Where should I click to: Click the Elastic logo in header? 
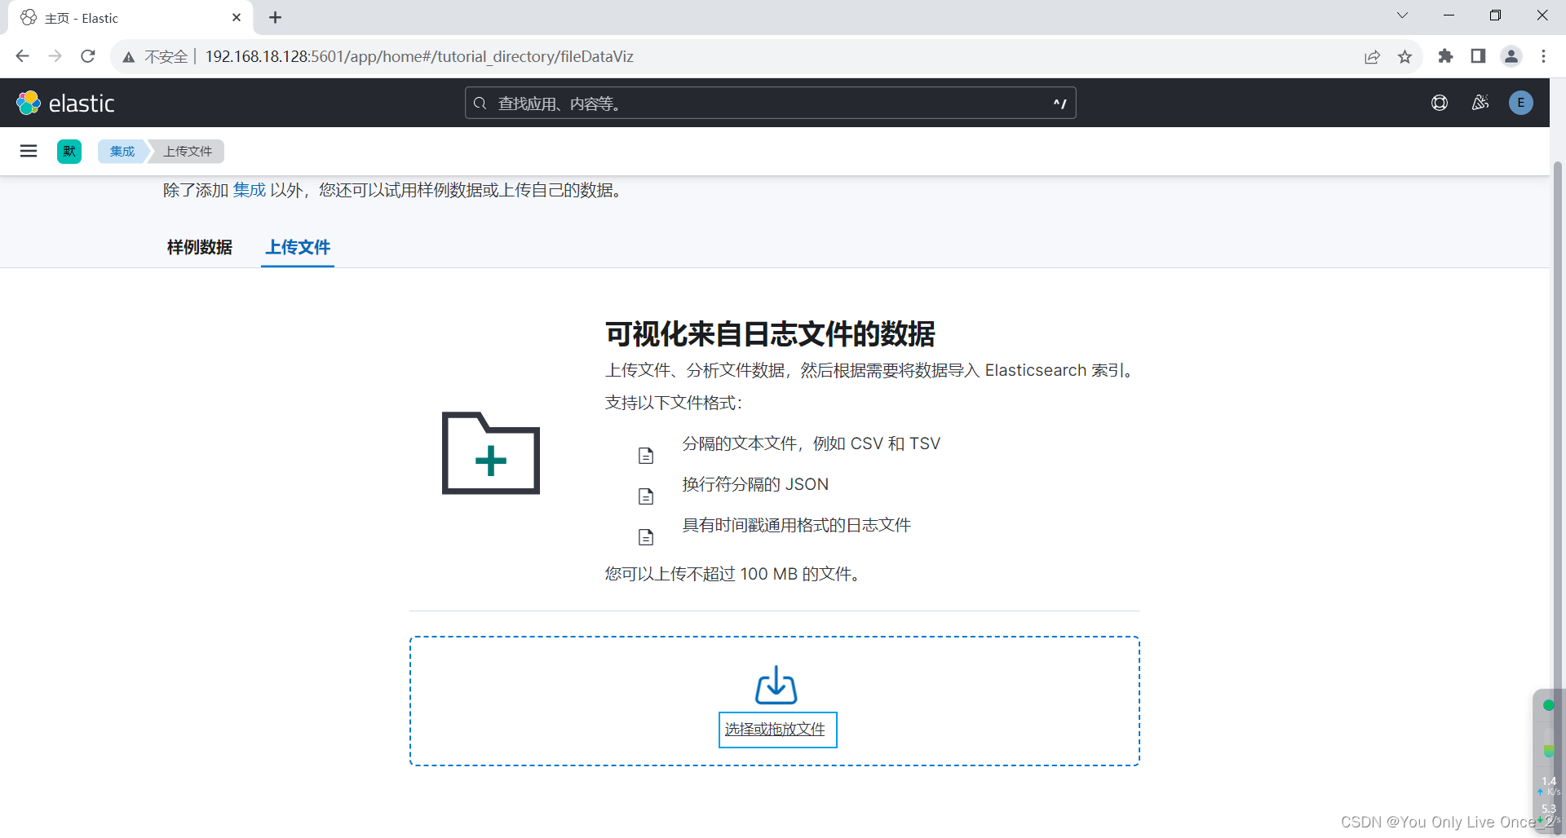65,103
